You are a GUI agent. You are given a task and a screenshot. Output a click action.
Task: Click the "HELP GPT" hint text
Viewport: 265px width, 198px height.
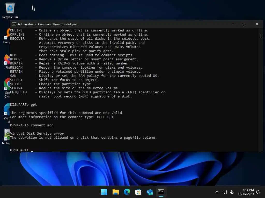tap(105, 117)
